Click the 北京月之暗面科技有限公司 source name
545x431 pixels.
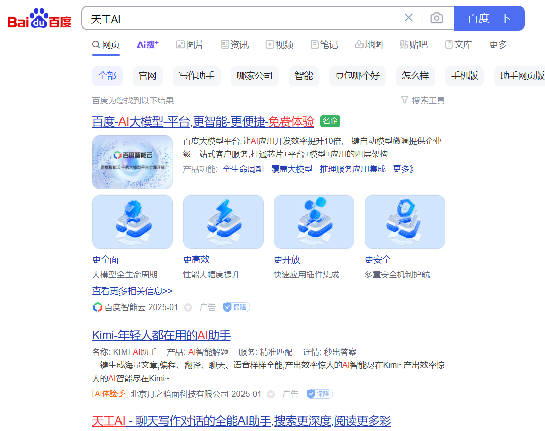[179, 394]
